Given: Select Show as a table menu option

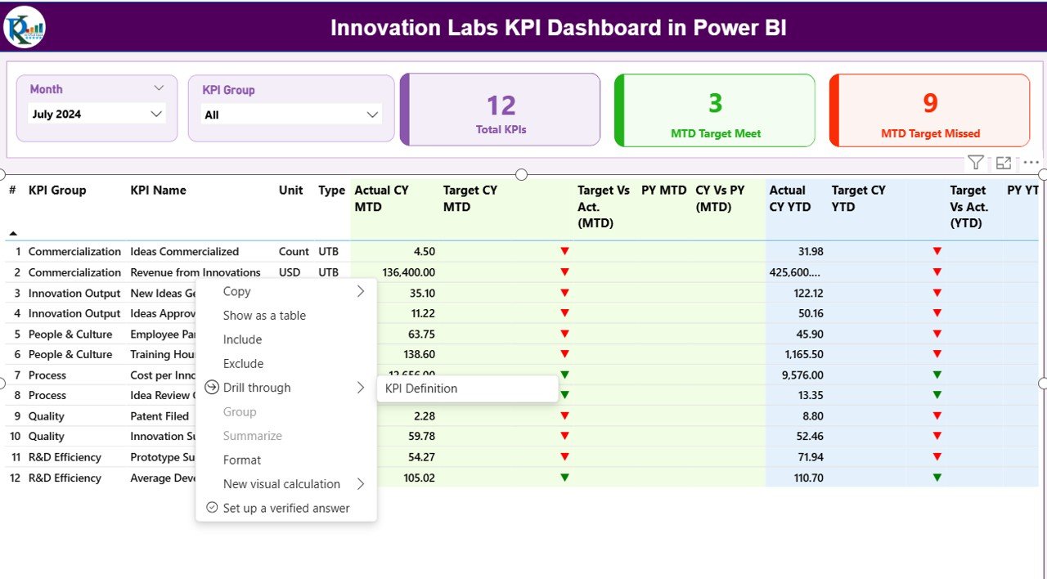Looking at the screenshot, I should point(264,316).
